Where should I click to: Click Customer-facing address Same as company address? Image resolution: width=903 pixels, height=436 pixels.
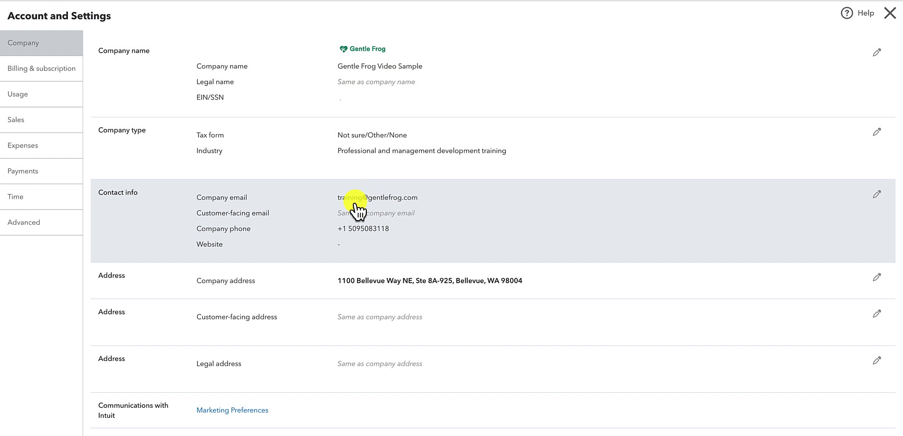click(x=380, y=317)
